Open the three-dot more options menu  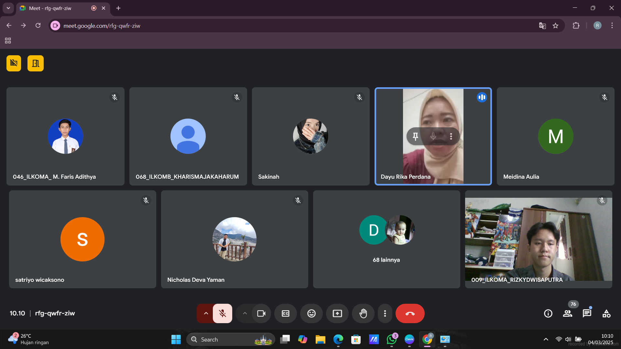click(385, 313)
